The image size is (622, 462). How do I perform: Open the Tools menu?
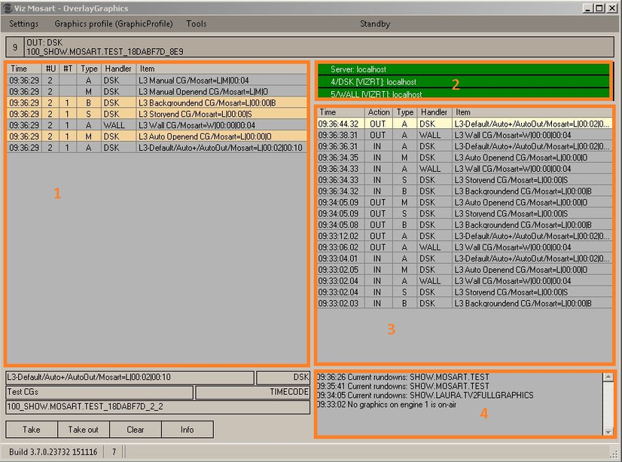point(196,23)
